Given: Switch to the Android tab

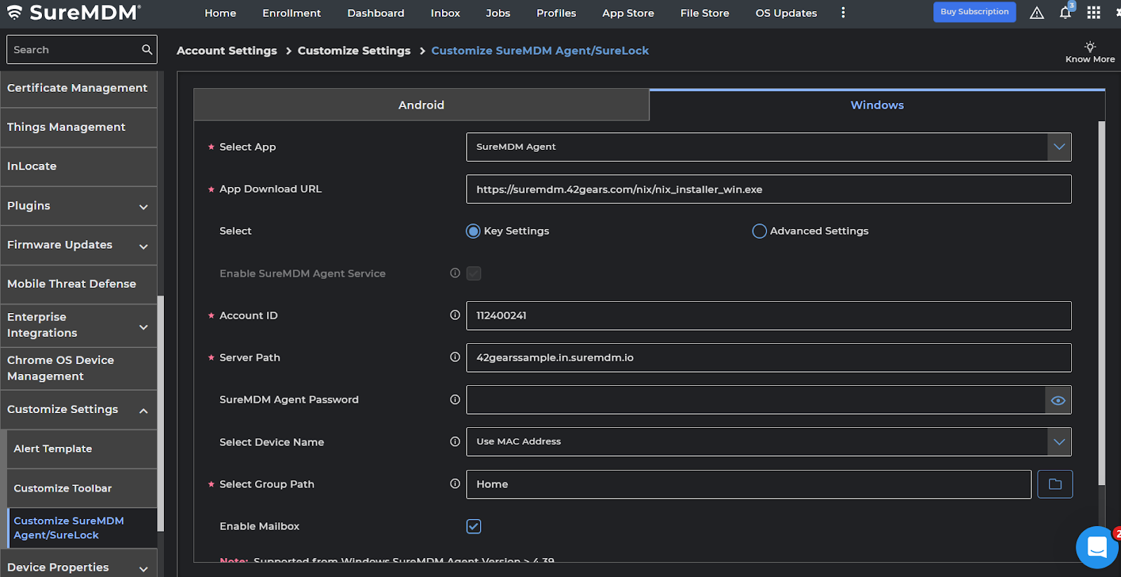Looking at the screenshot, I should (x=421, y=105).
